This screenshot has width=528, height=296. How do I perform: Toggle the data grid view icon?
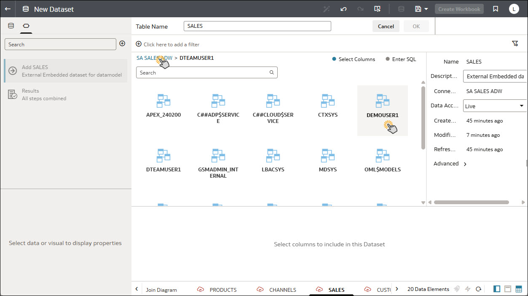[519, 289]
